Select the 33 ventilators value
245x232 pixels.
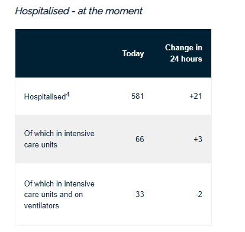[140, 195]
